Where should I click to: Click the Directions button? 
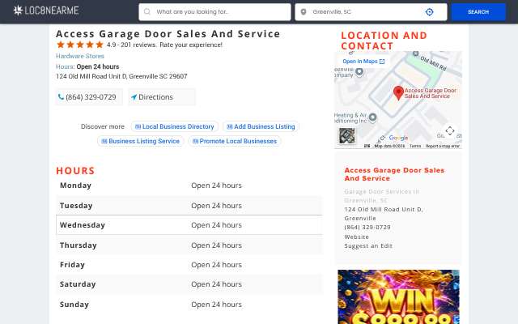pos(162,97)
